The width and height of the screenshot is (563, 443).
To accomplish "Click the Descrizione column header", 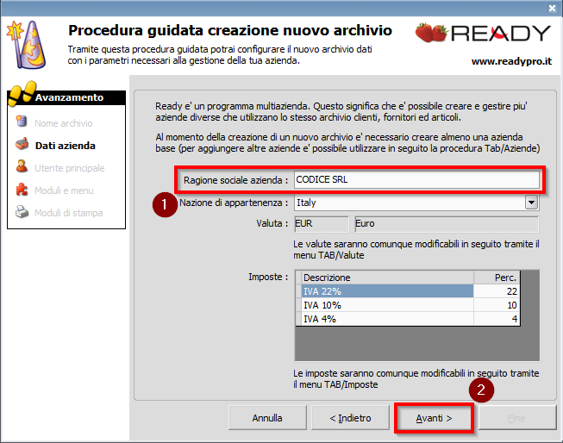I will coord(385,278).
